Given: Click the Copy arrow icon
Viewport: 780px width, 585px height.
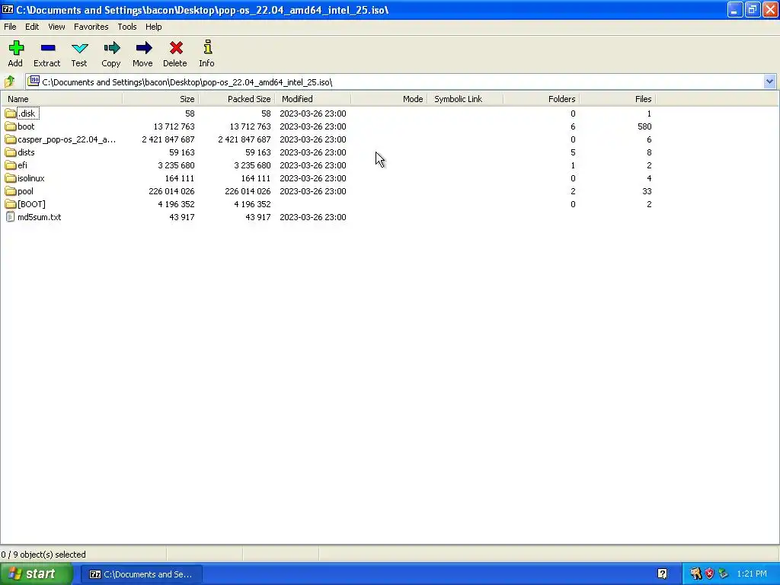Looking at the screenshot, I should click(111, 48).
